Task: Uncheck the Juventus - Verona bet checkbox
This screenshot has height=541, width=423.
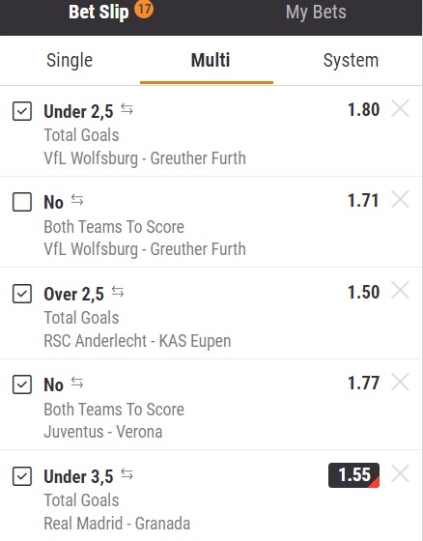Action: point(22,384)
